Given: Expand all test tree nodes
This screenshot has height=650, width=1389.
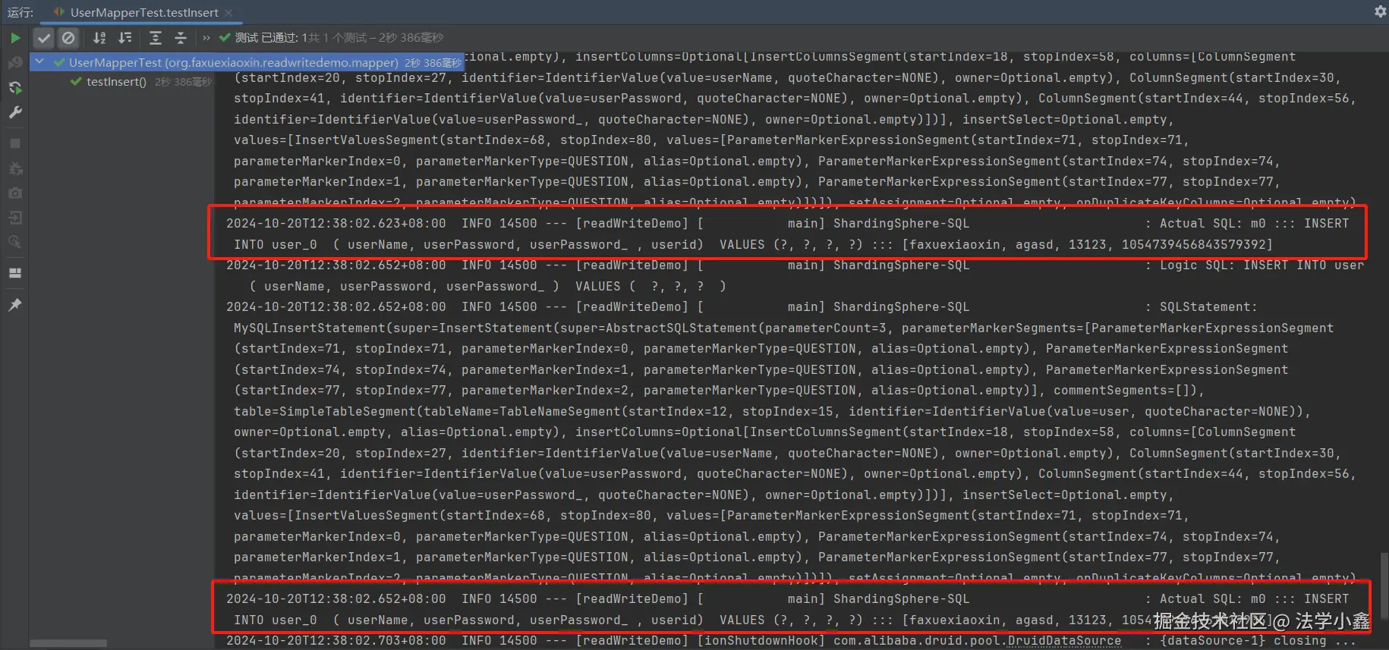Looking at the screenshot, I should (x=156, y=38).
